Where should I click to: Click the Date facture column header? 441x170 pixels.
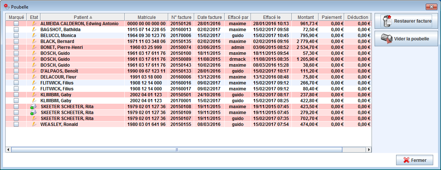click(x=209, y=17)
